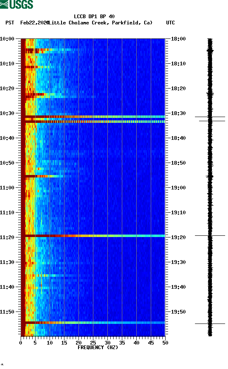
Task: Click the 19:10 UTC time label
Action: pyautogui.click(x=178, y=213)
